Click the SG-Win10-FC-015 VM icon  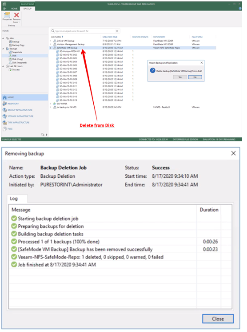click(58, 93)
